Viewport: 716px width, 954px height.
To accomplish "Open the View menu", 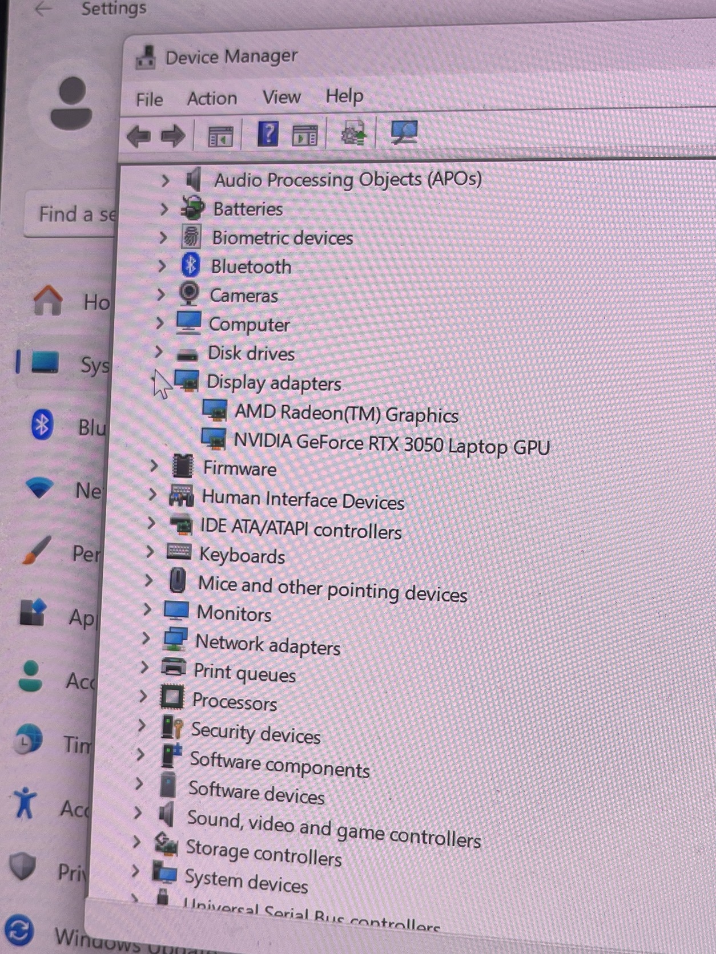I will coord(281,96).
